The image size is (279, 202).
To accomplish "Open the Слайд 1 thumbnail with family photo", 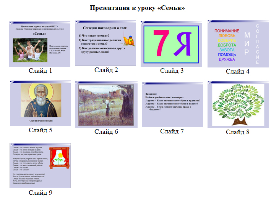I will coord(40,44).
